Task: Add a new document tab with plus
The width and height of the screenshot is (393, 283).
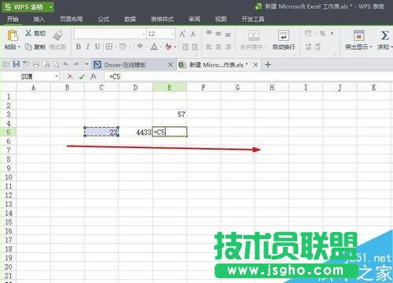Action: [x=268, y=64]
